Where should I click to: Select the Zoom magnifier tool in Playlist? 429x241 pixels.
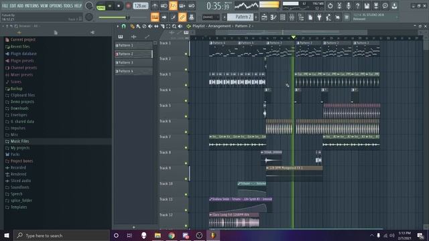pos(174,26)
